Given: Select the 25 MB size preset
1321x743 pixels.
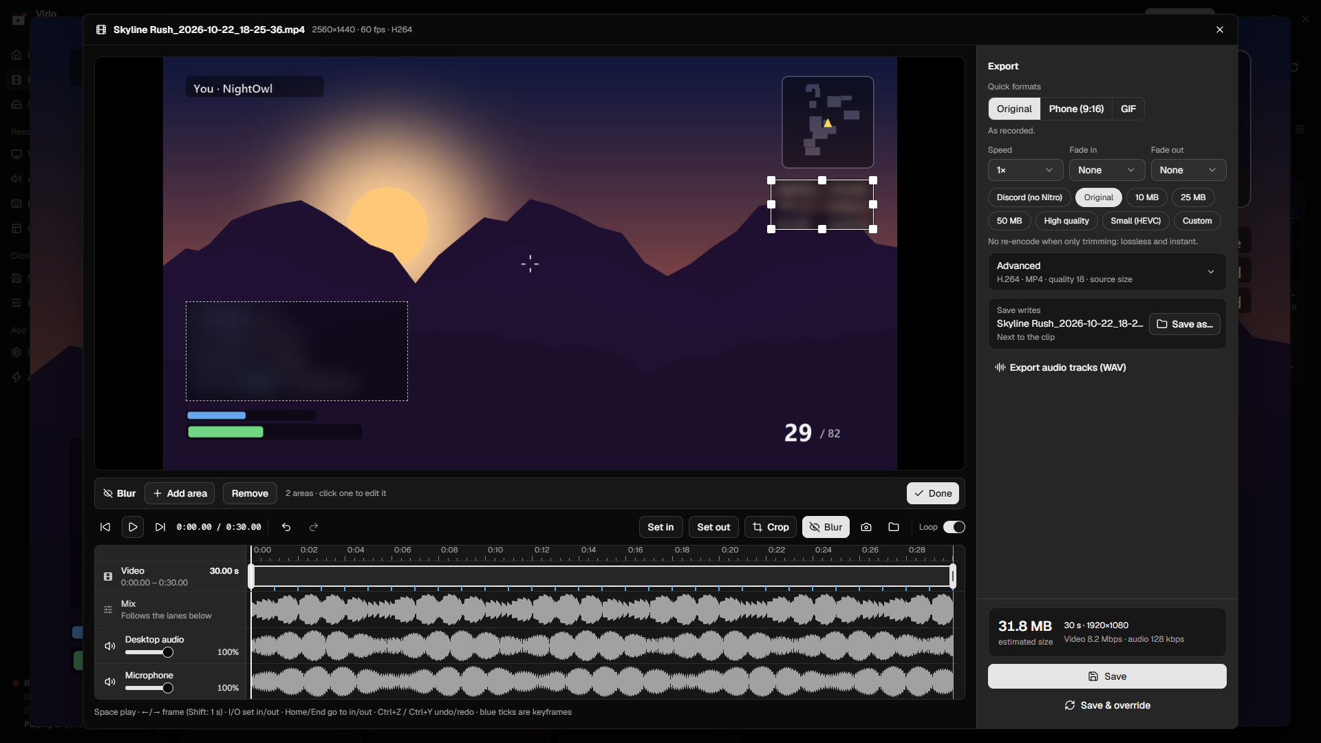Looking at the screenshot, I should tap(1193, 197).
